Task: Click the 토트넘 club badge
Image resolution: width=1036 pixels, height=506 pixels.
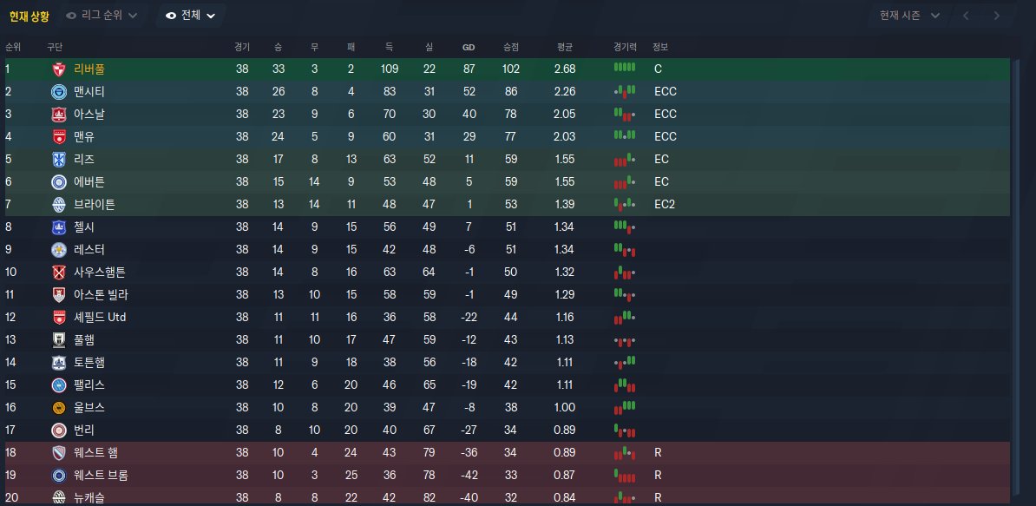Action: [59, 362]
